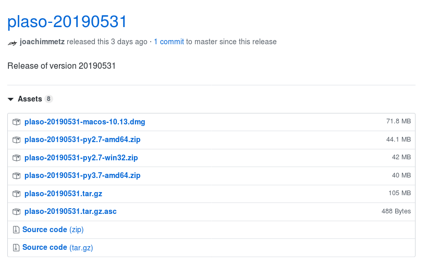This screenshot has width=427, height=267.
Task: Download plaso-20190531.tar.gz
Action: [63, 194]
